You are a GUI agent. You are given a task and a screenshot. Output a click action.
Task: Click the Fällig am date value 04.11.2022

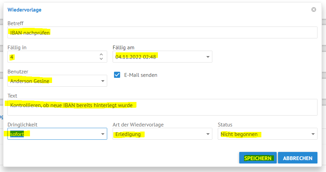tap(135, 57)
